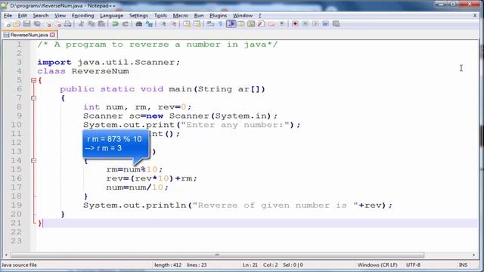
Task: Click 'Ln : 21' in status bar
Action: click(250, 265)
